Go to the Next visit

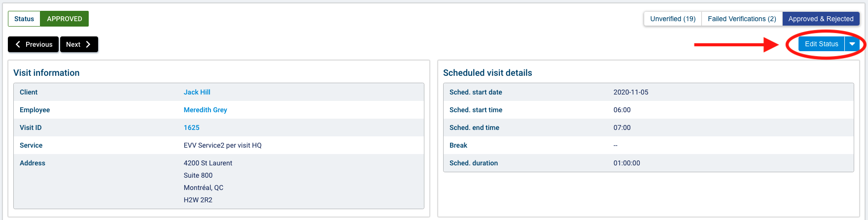click(79, 44)
